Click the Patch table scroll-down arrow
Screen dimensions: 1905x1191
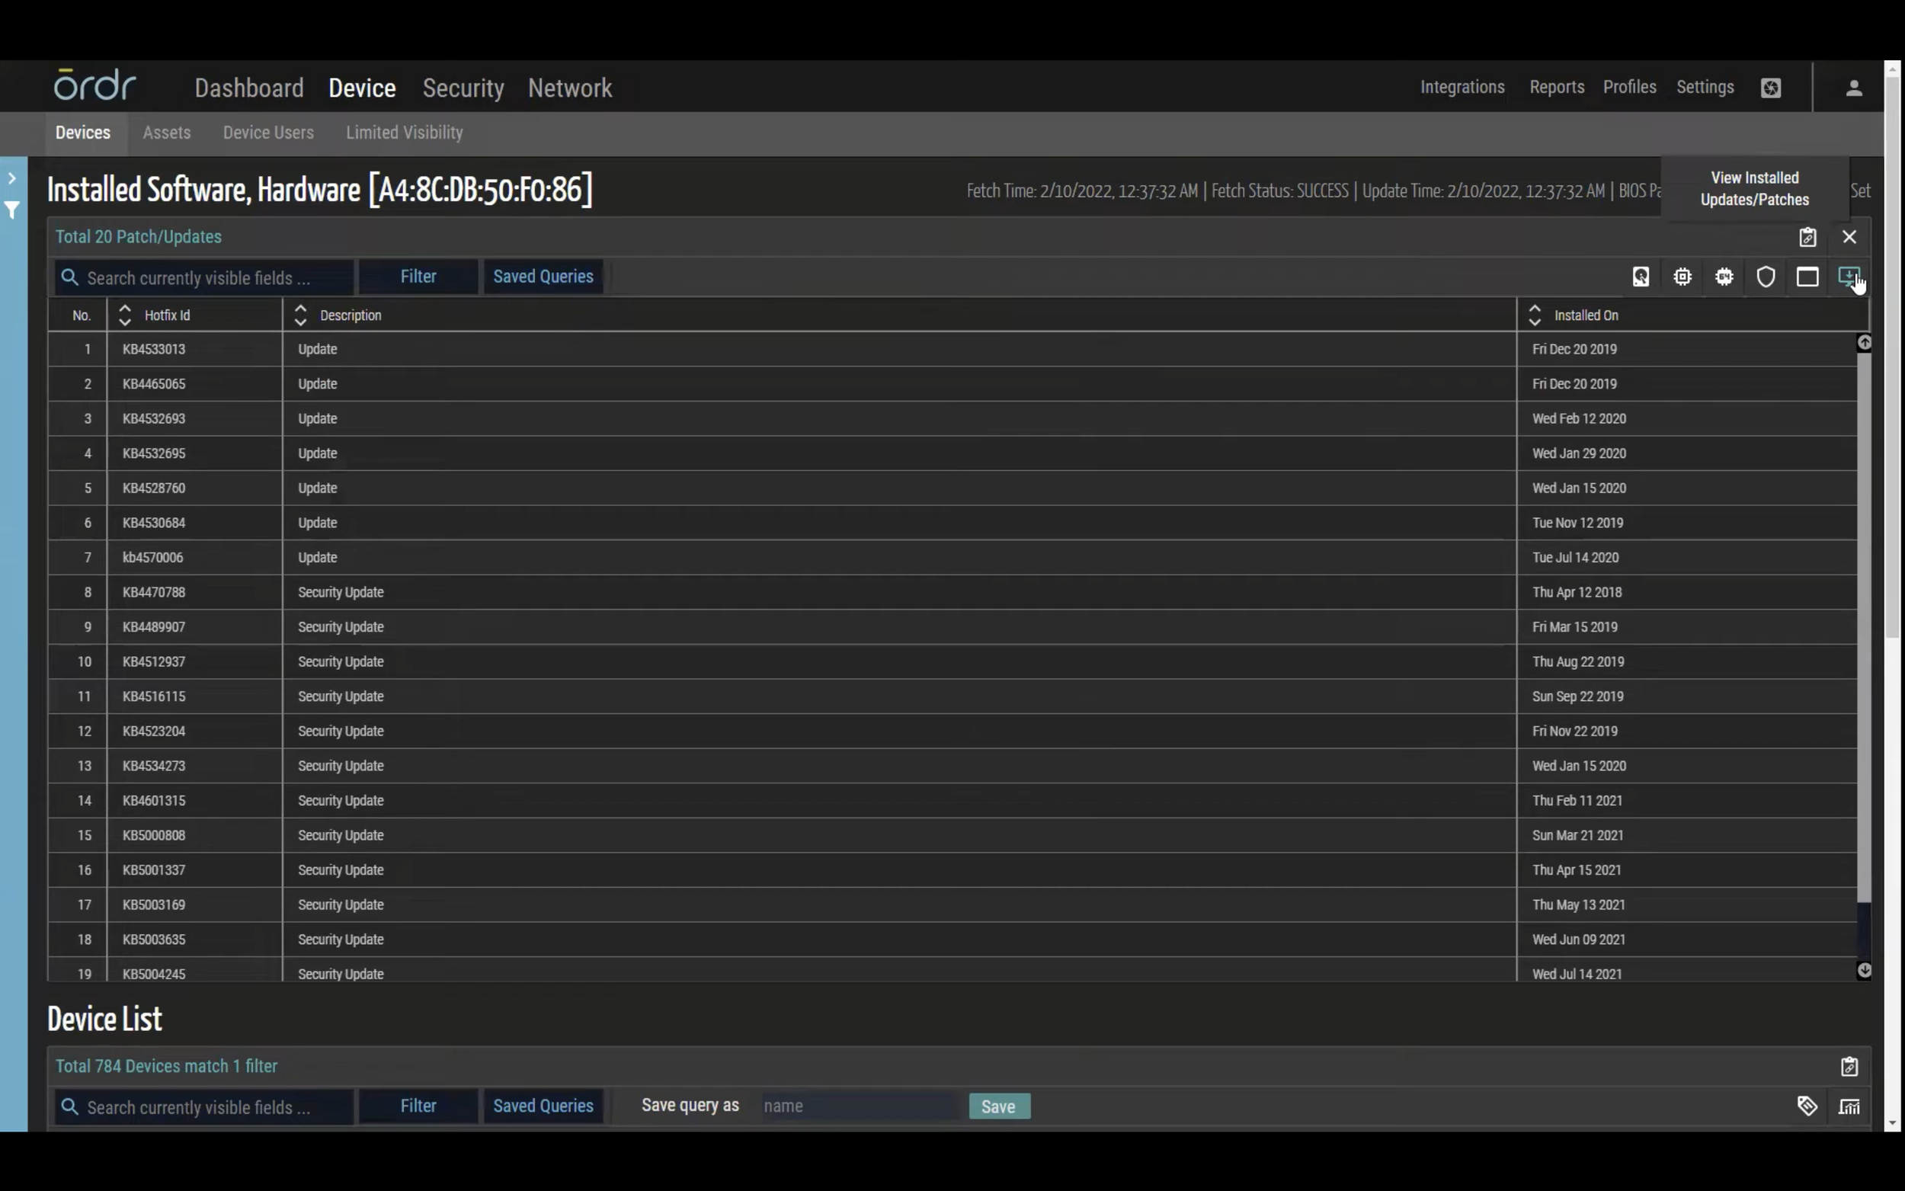coord(1863,971)
